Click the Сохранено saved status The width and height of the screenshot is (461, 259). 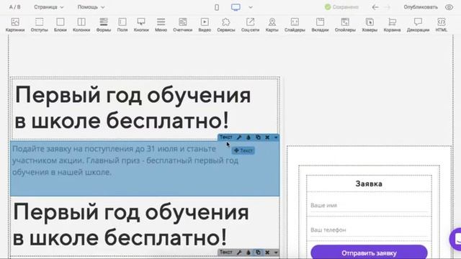pos(341,7)
